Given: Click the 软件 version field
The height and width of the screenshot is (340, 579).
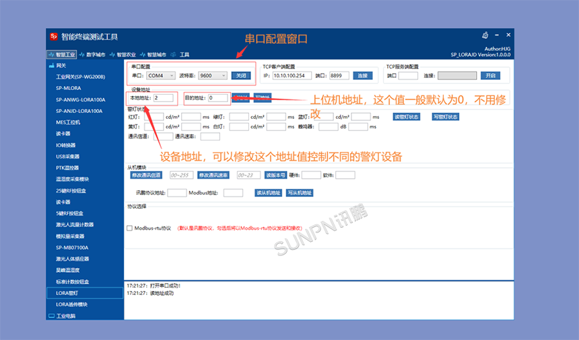Looking at the screenshot, I should [x=345, y=175].
